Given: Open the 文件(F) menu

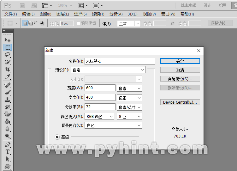Looking at the screenshot, I should point(11,14).
